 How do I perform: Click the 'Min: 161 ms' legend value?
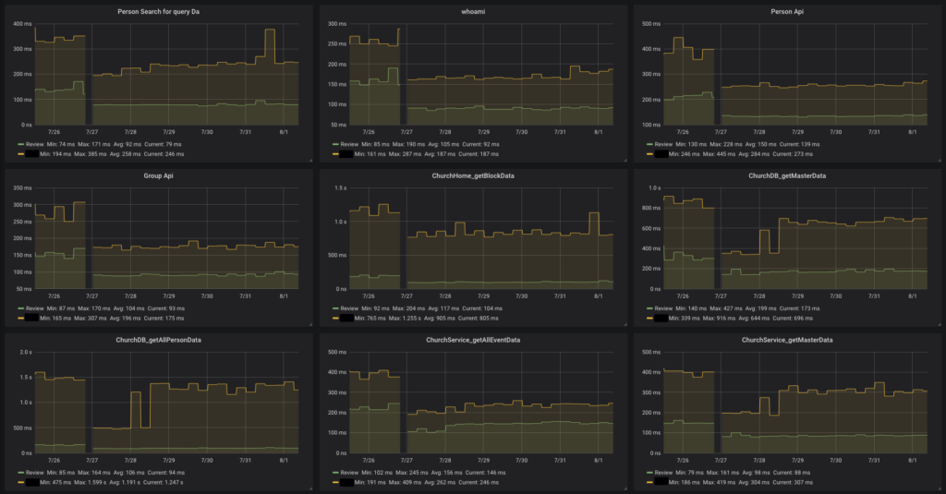(x=370, y=154)
